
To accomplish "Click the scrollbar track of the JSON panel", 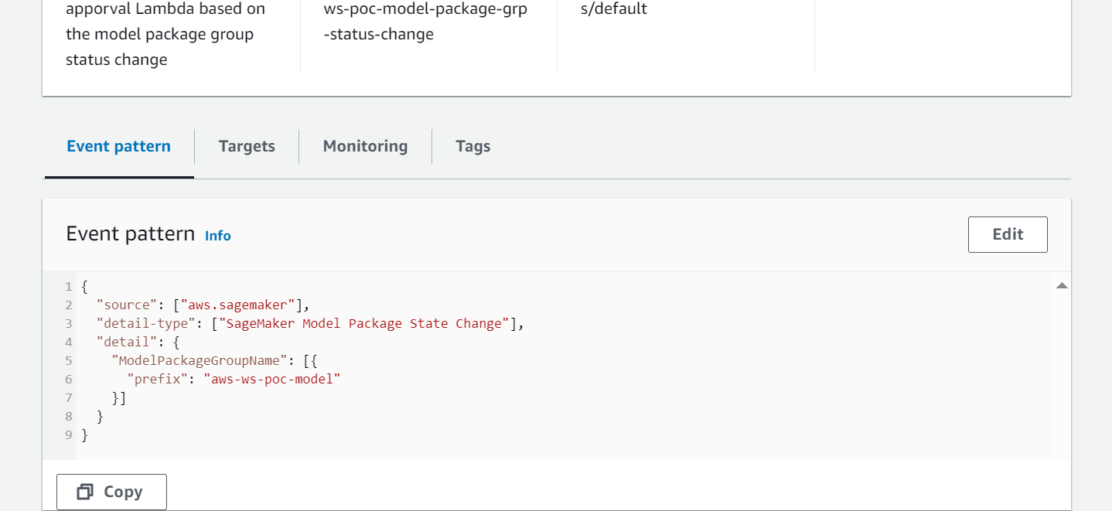I will (x=1062, y=363).
